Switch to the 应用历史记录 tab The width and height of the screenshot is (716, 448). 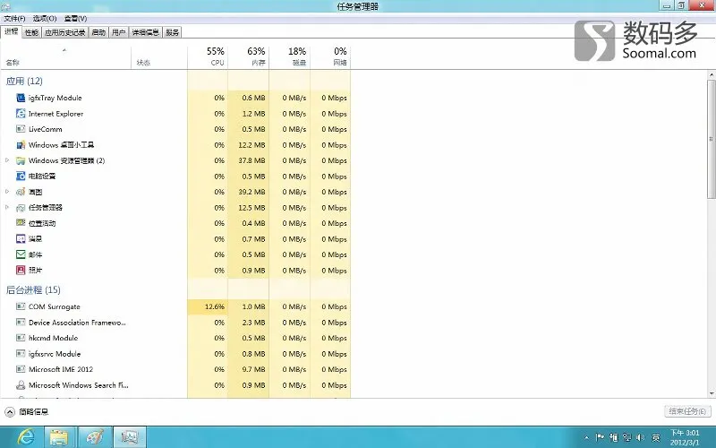[x=64, y=32]
